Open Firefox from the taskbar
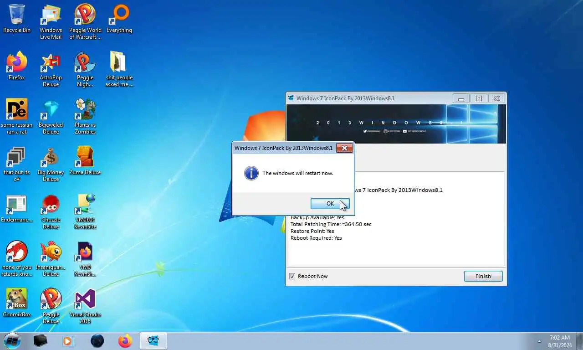Image resolution: width=583 pixels, height=350 pixels. click(x=125, y=340)
